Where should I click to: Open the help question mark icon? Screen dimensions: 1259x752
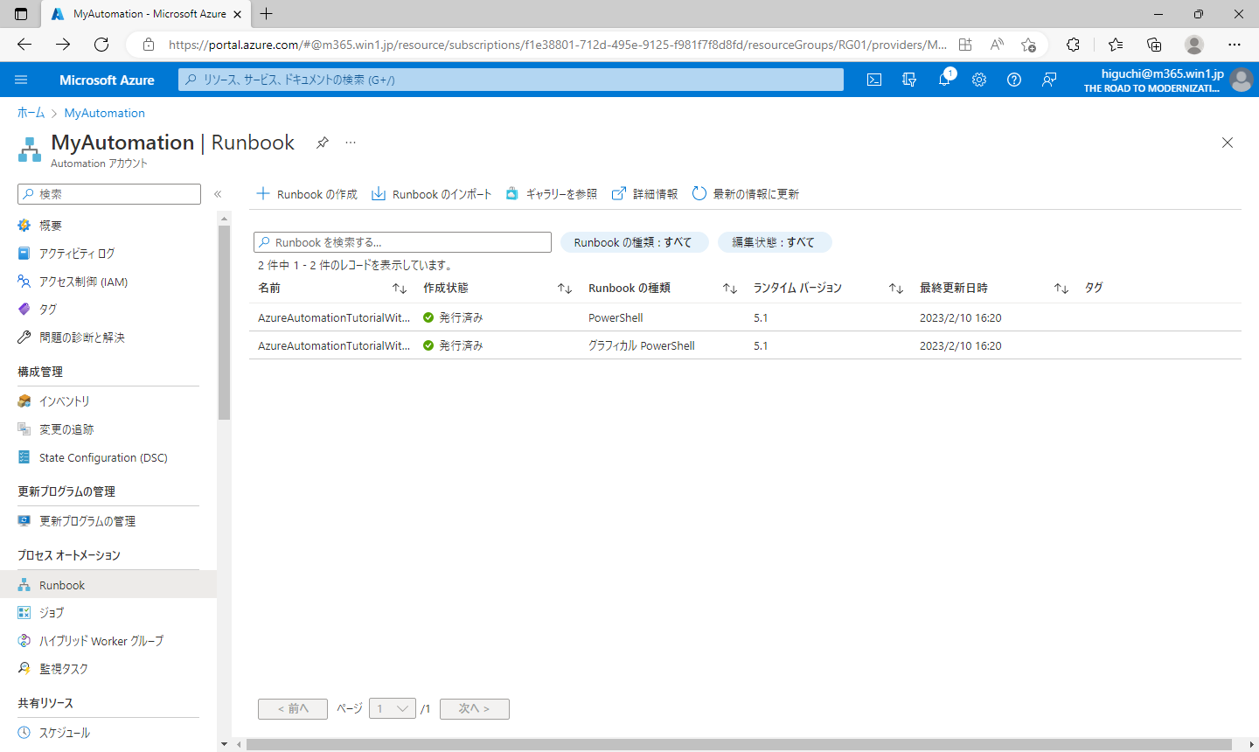tap(1014, 80)
